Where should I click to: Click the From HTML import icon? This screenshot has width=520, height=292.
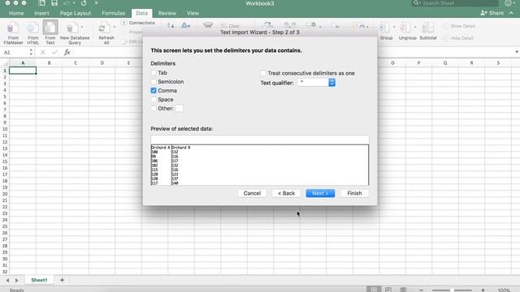pos(32,28)
